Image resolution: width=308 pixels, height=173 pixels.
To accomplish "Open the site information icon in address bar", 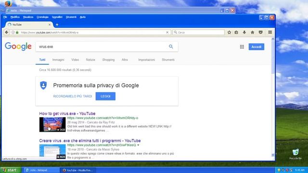I will pyautogui.click(x=13, y=32).
